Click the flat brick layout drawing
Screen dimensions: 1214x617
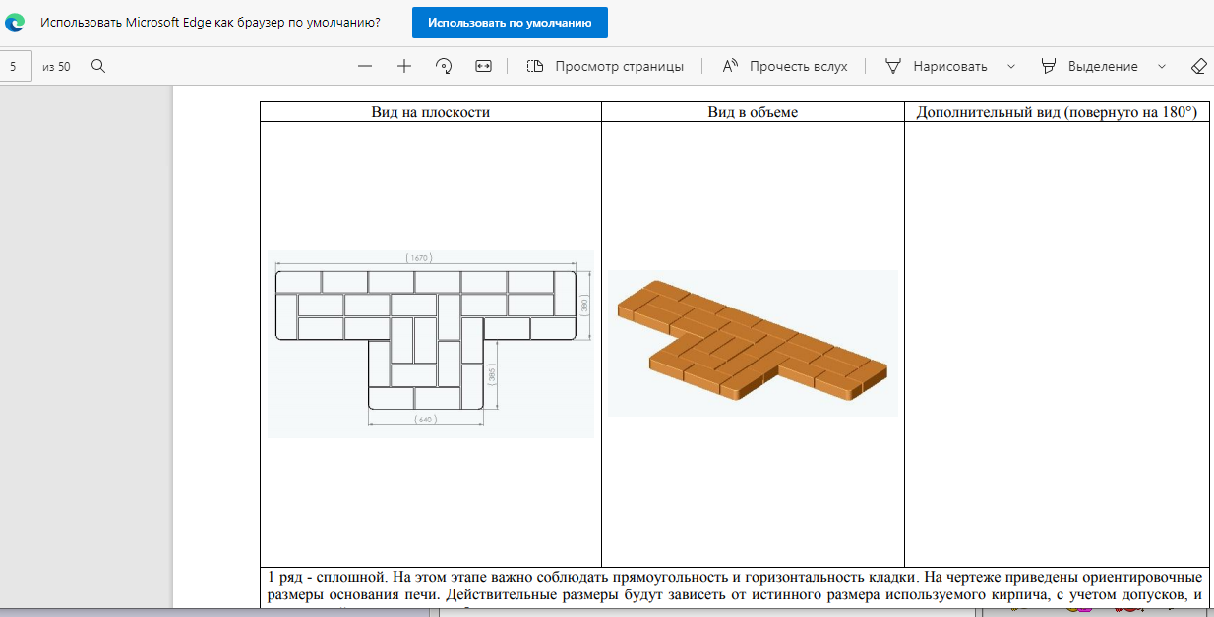point(431,343)
